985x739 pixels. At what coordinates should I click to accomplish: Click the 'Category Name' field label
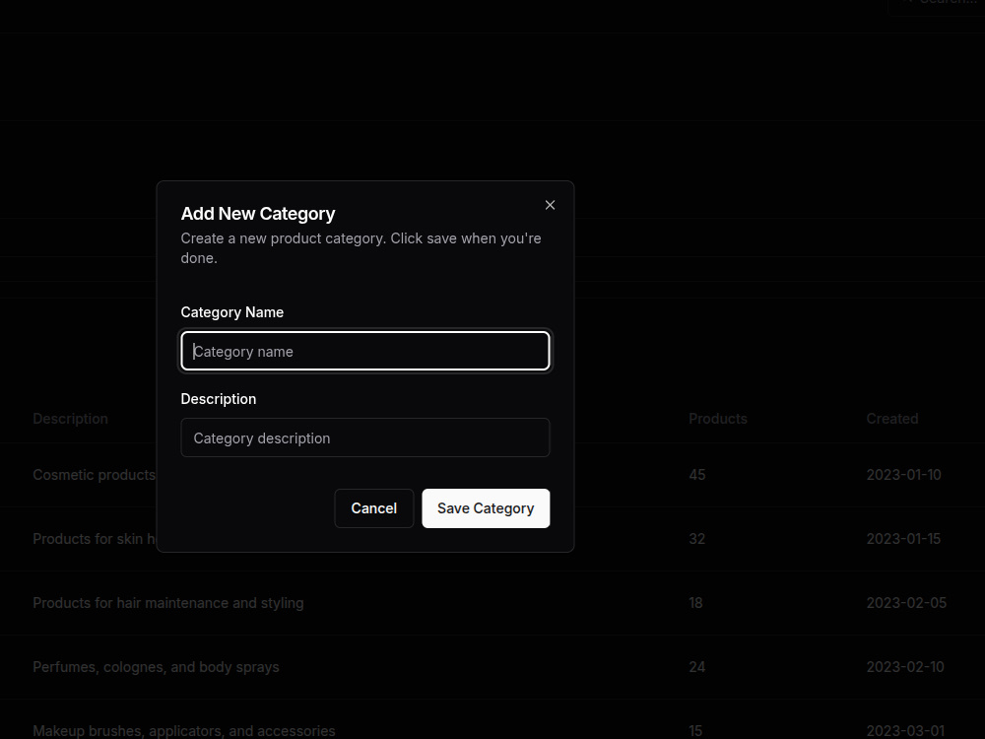pos(231,312)
